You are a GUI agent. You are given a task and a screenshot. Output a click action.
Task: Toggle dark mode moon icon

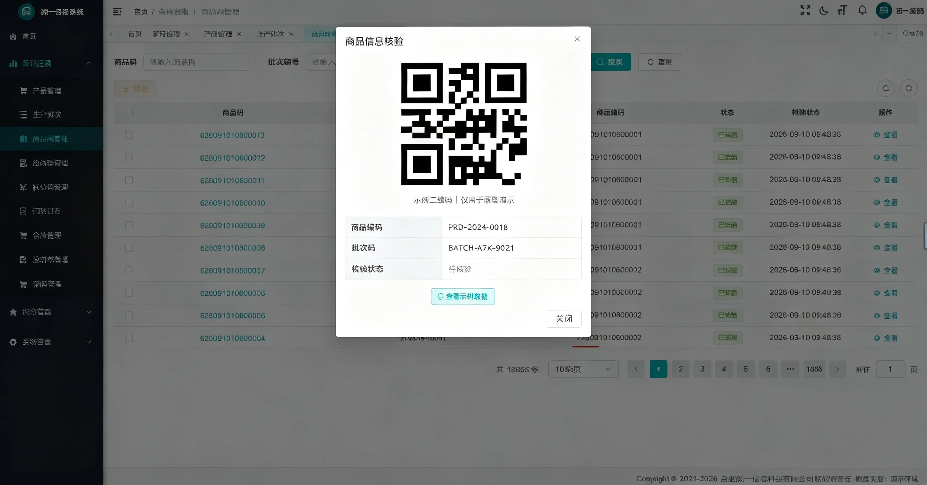click(x=824, y=11)
